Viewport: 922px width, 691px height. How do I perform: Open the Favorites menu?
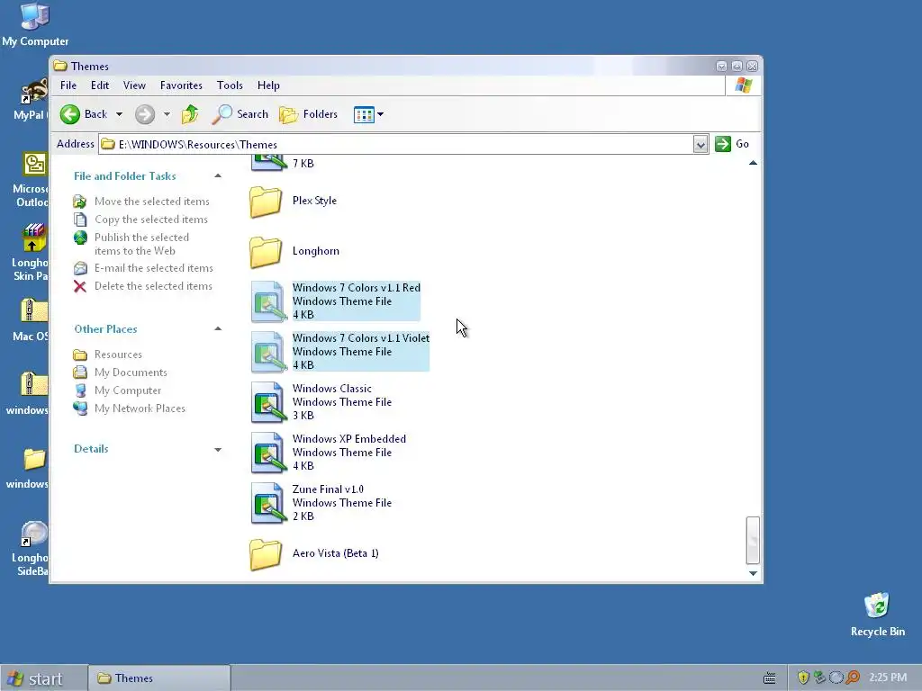pyautogui.click(x=181, y=85)
